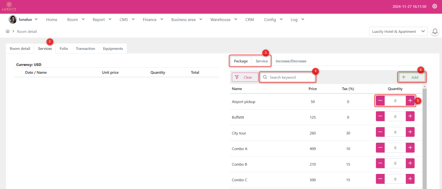Increase Combo B quantity by one

click(x=410, y=164)
